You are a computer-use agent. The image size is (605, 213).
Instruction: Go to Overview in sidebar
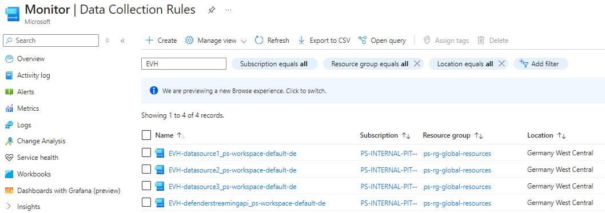(31, 59)
